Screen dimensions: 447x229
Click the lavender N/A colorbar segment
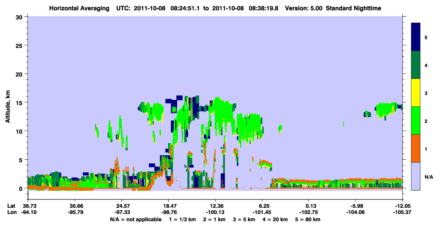[x=416, y=176]
